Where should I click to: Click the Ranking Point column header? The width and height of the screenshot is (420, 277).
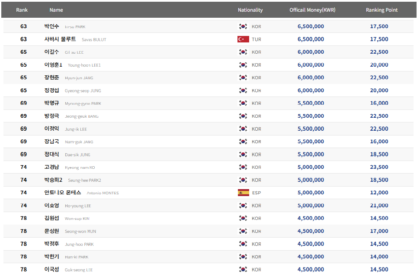coord(382,10)
